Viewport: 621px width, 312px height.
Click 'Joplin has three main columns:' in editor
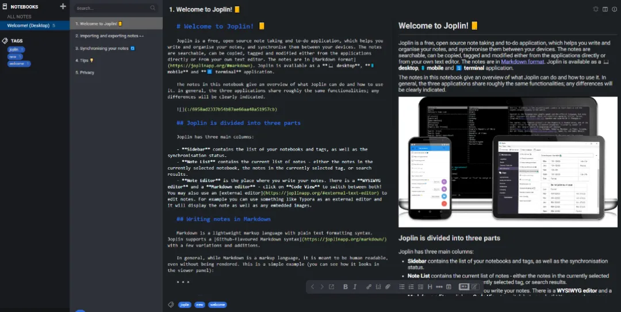(215, 137)
